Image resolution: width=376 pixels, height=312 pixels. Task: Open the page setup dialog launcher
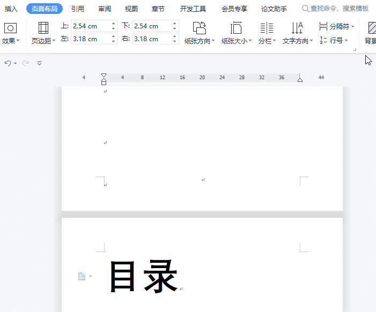coord(355,50)
